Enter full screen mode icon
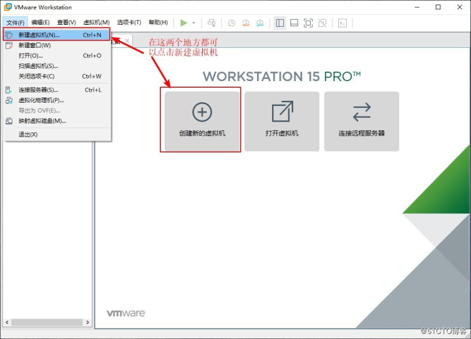471x339 pixels. pyautogui.click(x=308, y=23)
